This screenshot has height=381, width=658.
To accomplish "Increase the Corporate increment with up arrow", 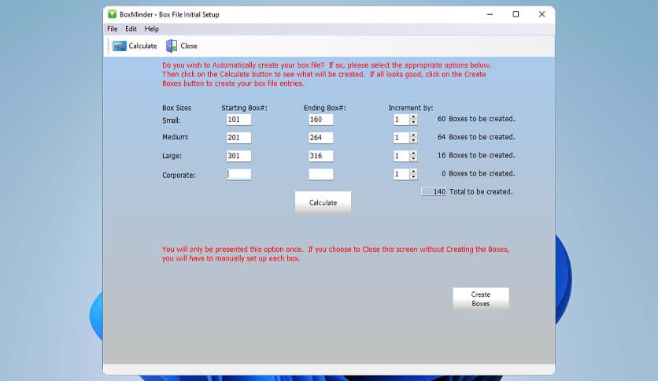I will point(413,172).
